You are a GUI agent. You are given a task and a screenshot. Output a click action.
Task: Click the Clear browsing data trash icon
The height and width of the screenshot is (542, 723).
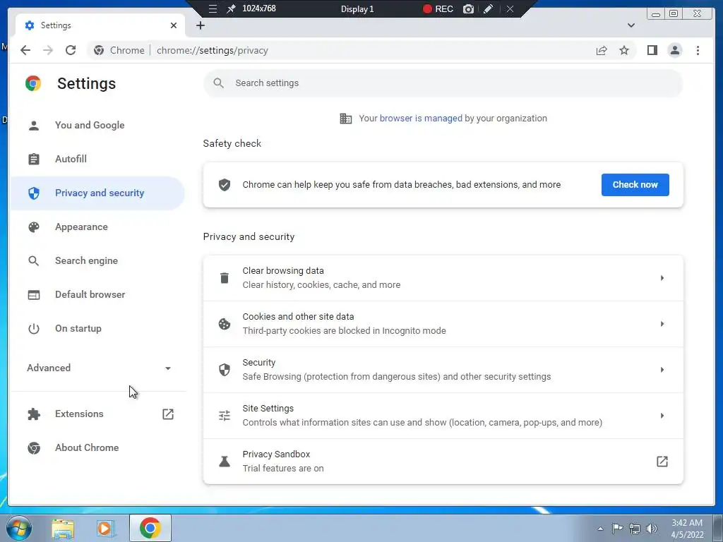coord(225,278)
